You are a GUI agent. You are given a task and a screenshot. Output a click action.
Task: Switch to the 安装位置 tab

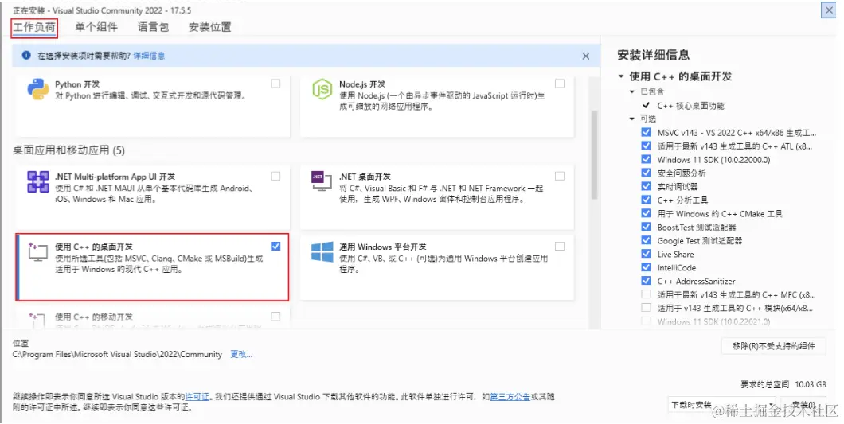pyautogui.click(x=210, y=27)
